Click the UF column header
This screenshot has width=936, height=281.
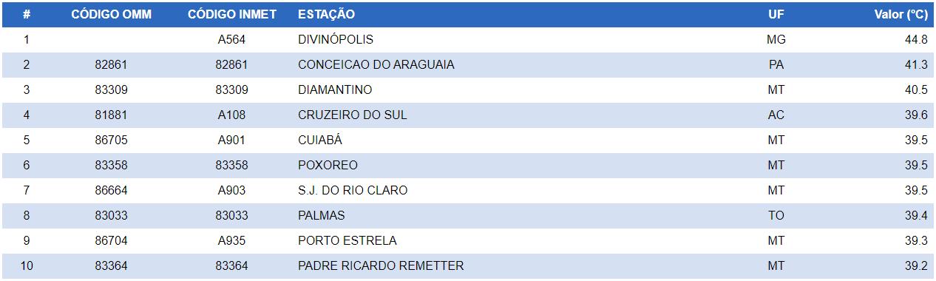pyautogui.click(x=776, y=15)
